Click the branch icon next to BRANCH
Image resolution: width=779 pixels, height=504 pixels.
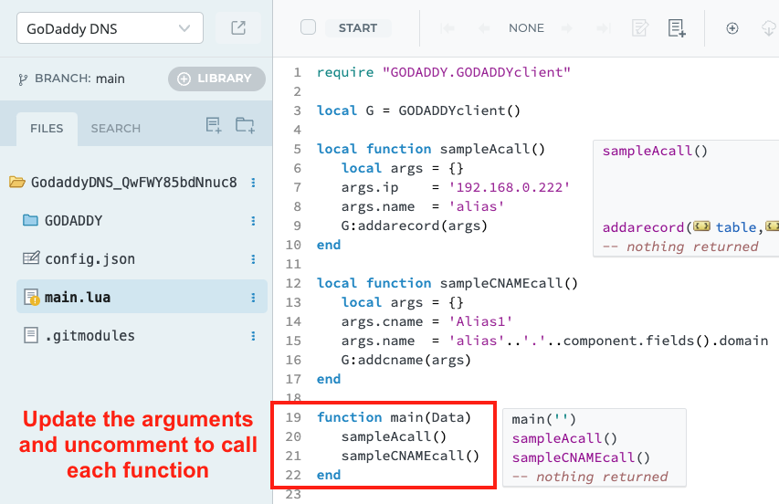coord(23,79)
